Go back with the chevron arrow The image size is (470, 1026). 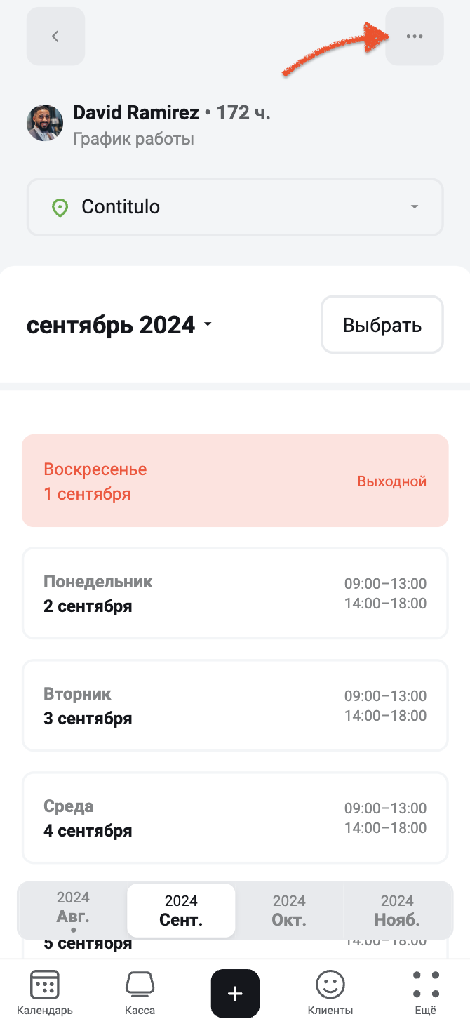tap(55, 36)
